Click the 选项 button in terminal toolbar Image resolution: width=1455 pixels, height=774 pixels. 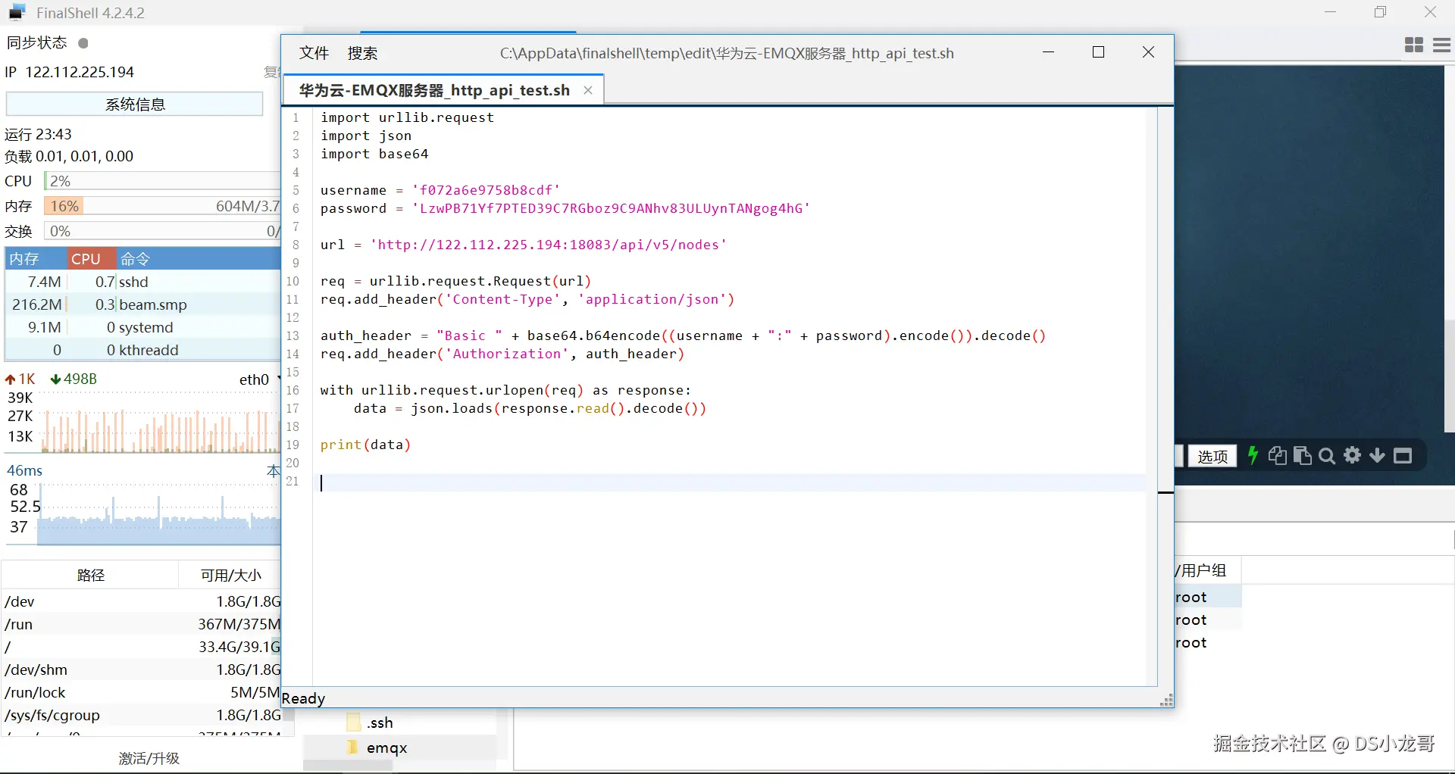[x=1212, y=456]
